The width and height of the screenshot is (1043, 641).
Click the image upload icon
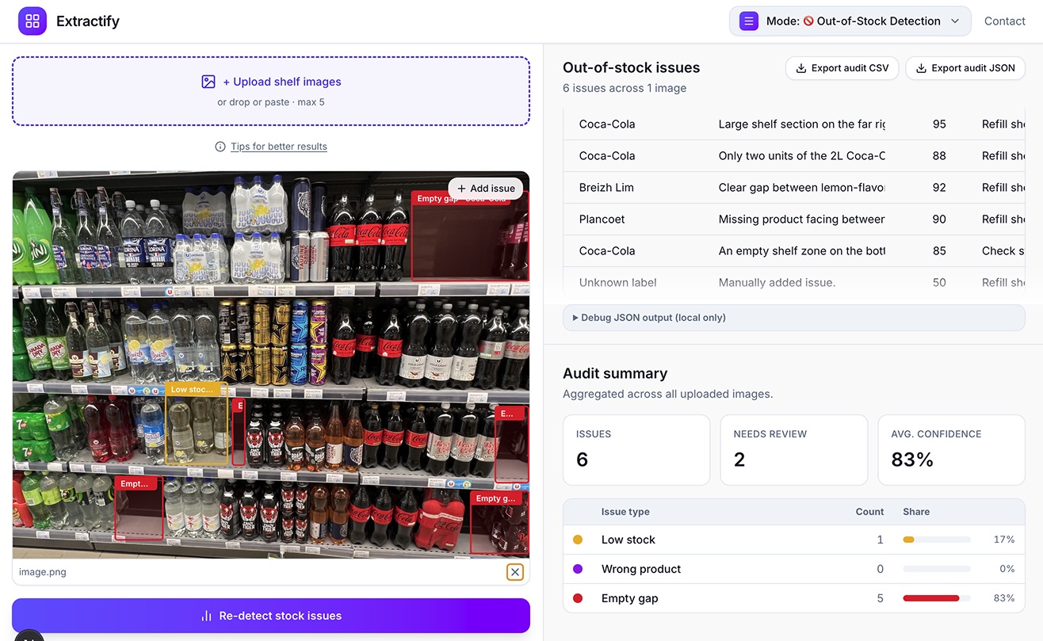tap(208, 82)
